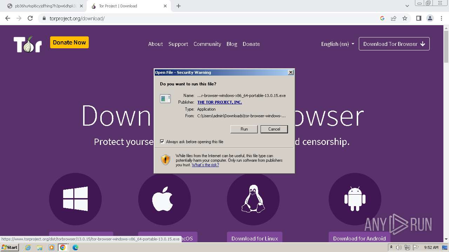Image resolution: width=449 pixels, height=252 pixels.
Task: Click the network tray icon
Action: pos(407,247)
